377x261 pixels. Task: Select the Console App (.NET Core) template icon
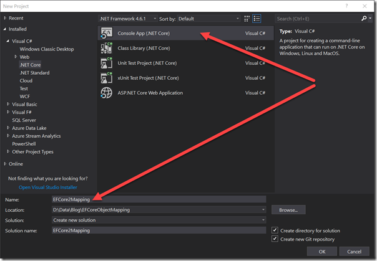tap(107, 33)
